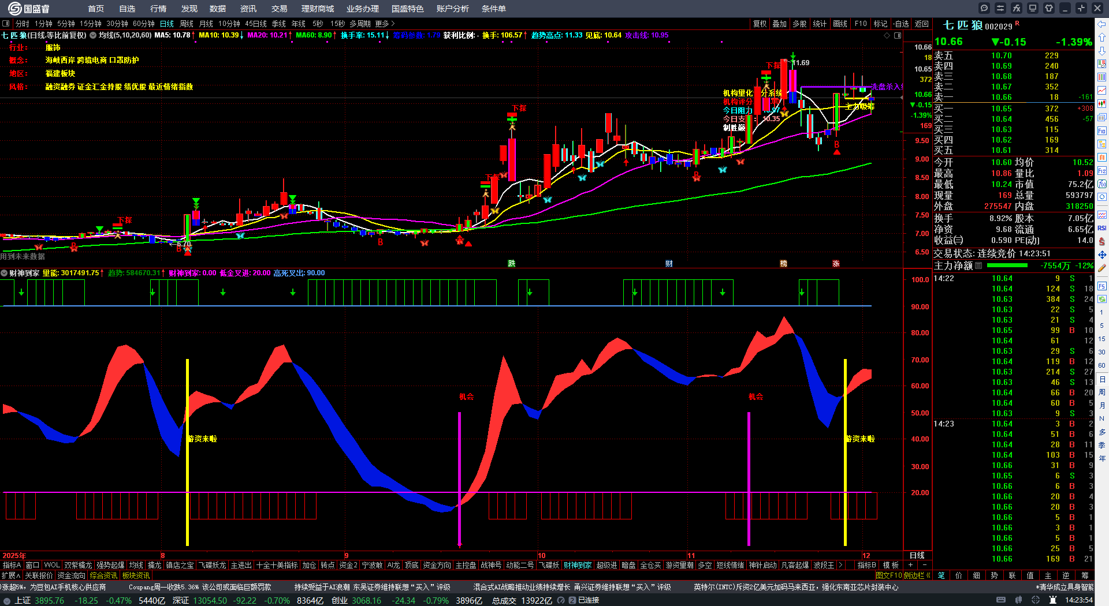Click the list icon beside 主力净额

978,265
